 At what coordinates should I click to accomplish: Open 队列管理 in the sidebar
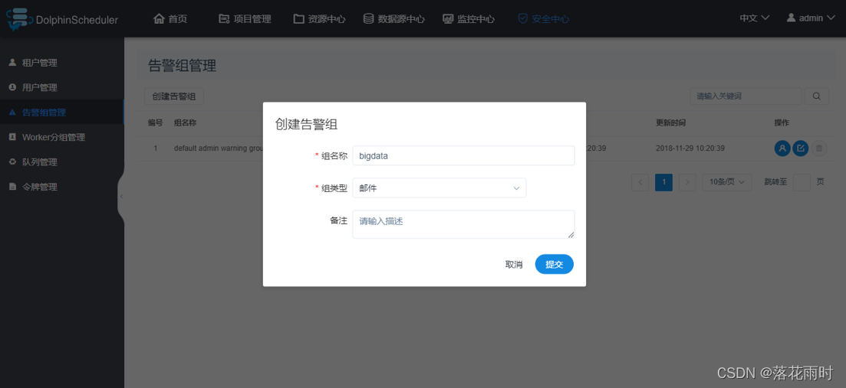click(62, 161)
